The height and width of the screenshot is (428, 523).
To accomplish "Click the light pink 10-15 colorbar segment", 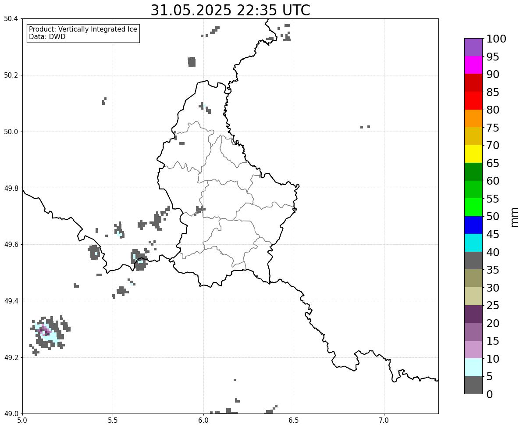I will point(473,350).
